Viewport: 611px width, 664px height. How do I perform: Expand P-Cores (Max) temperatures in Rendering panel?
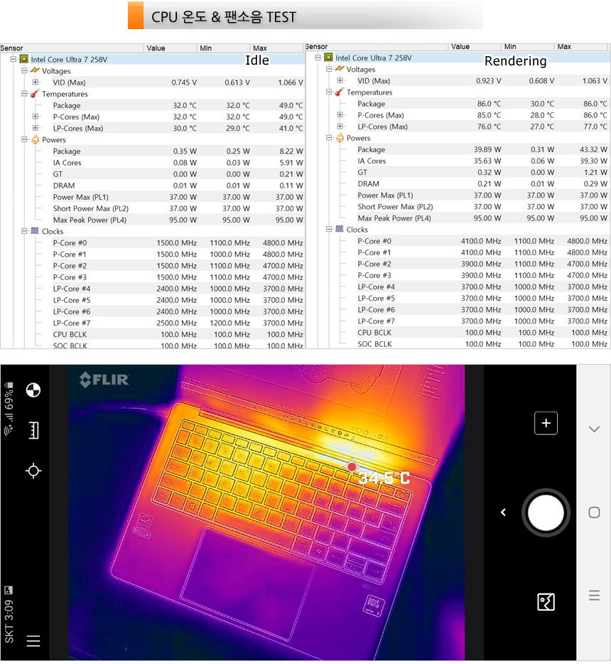coord(340,115)
